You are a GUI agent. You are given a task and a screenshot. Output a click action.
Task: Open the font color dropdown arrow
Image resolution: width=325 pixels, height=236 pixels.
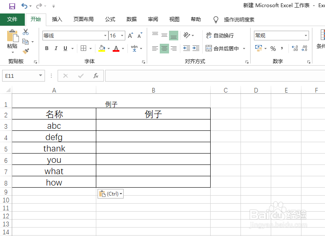coord(123,49)
